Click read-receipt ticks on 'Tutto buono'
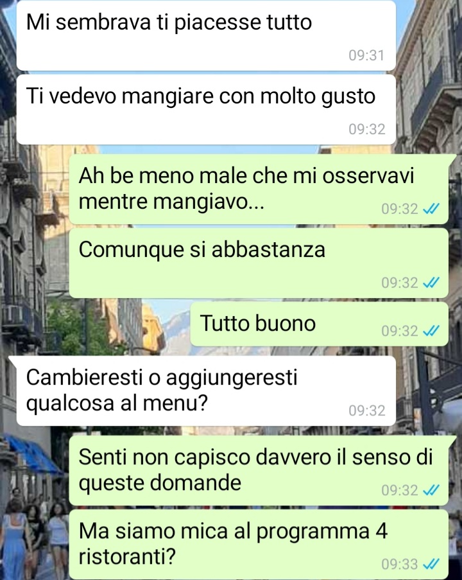Image resolution: width=462 pixels, height=580 pixels. (431, 331)
